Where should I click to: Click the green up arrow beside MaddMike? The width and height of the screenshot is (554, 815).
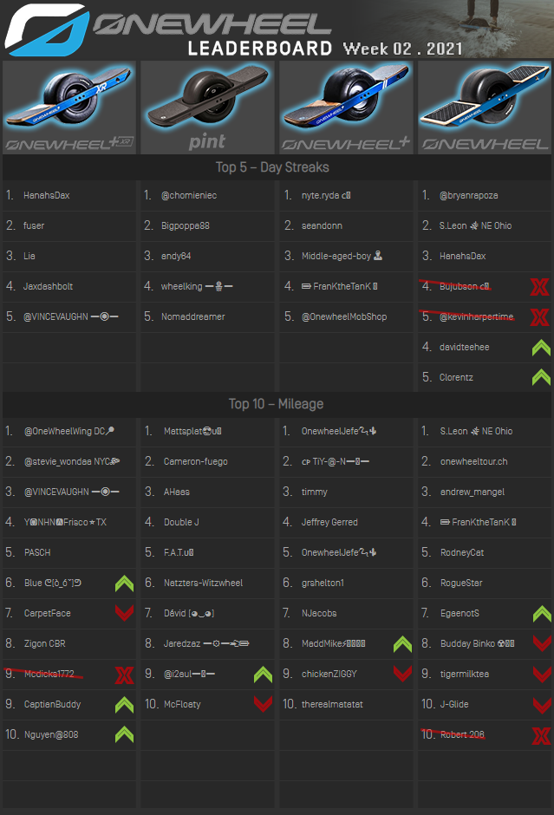click(402, 643)
